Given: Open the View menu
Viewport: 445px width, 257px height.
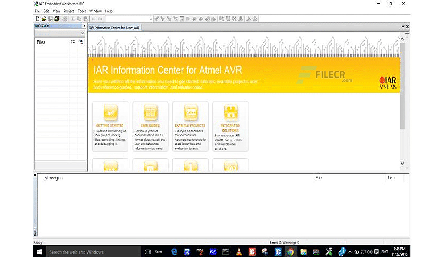Looking at the screenshot, I should click(x=56, y=11).
